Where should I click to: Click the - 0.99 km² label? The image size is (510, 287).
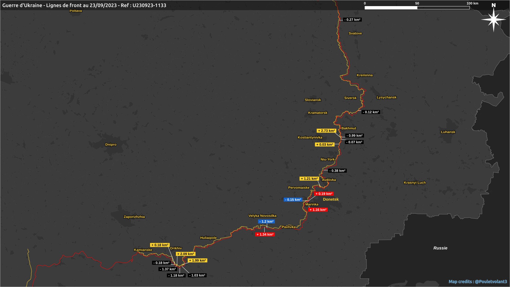354,136
